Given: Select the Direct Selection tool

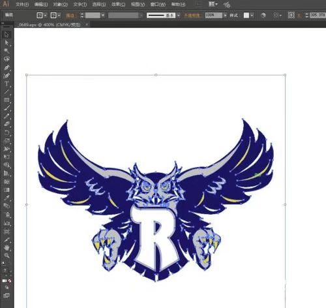Looking at the screenshot, I should 7,43.
